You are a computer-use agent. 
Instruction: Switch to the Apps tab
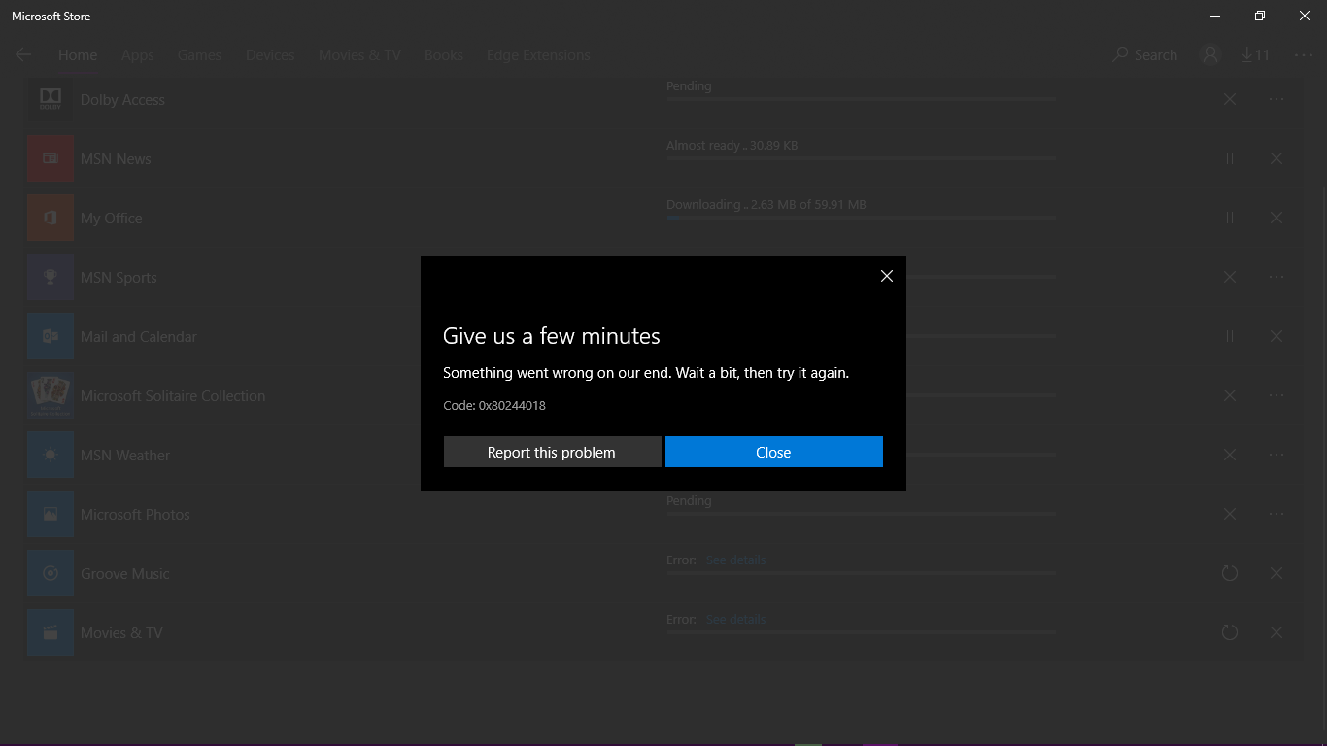tap(137, 55)
